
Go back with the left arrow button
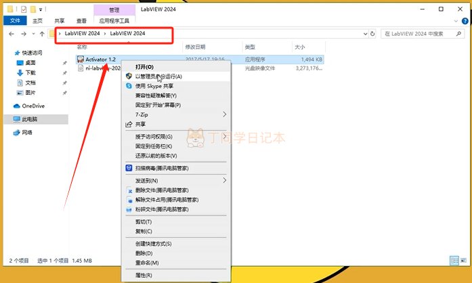point(12,34)
